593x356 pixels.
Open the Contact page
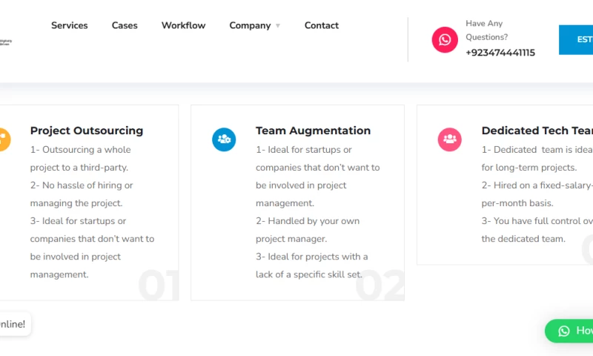pos(321,25)
